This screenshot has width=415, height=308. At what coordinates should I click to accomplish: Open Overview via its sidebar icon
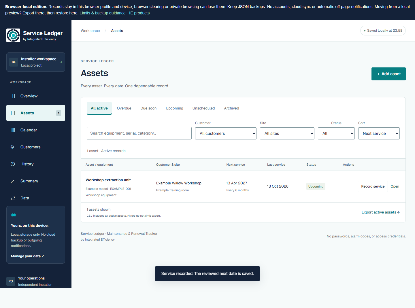pyautogui.click(x=13, y=96)
